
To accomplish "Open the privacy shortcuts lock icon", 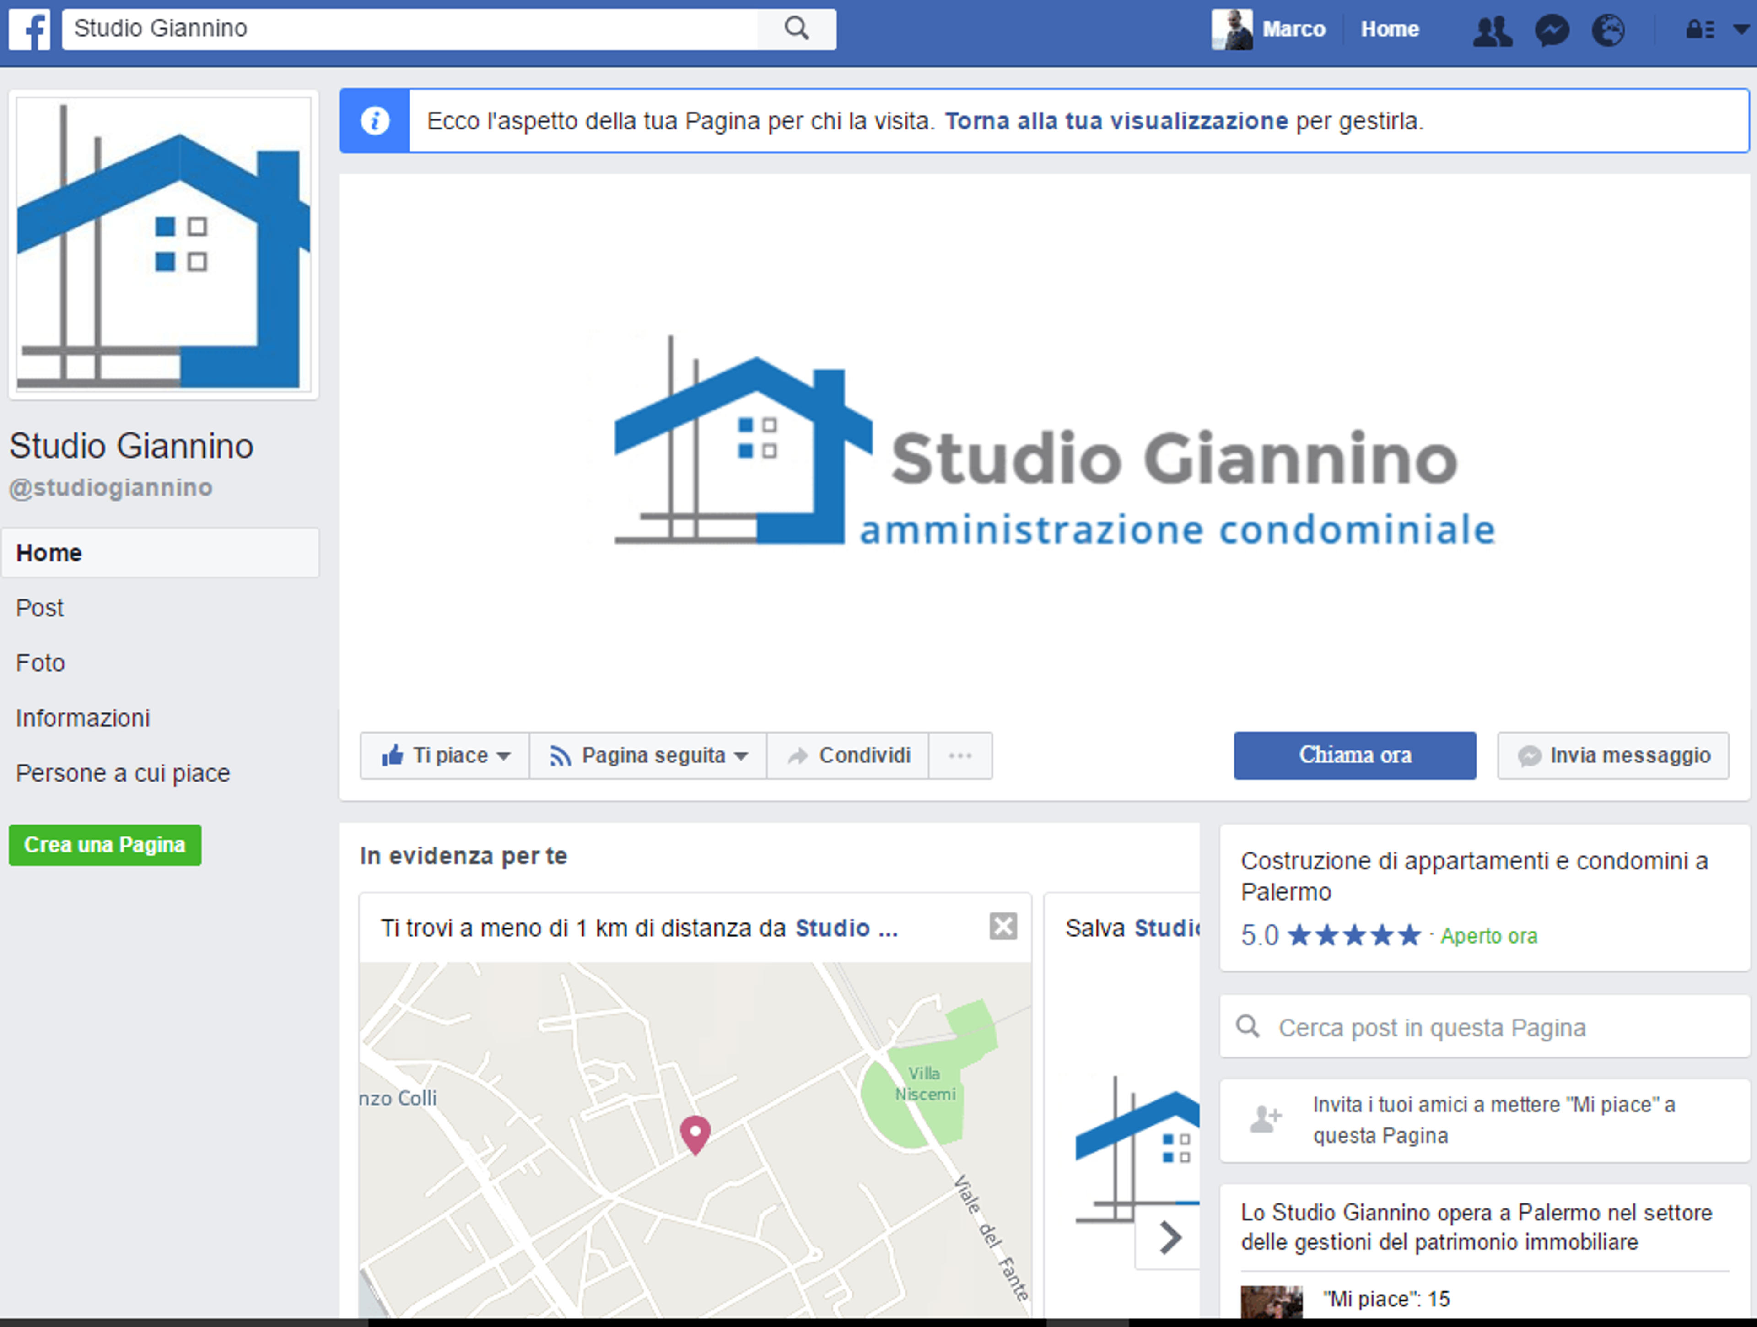I will coord(1700,30).
